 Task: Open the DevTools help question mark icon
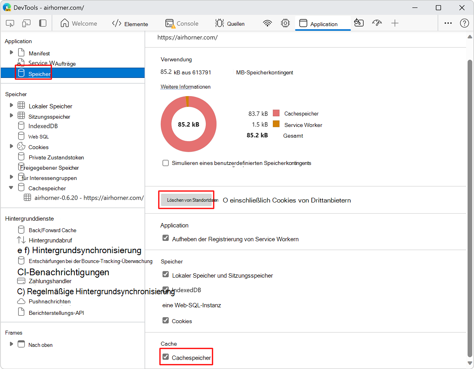click(465, 23)
